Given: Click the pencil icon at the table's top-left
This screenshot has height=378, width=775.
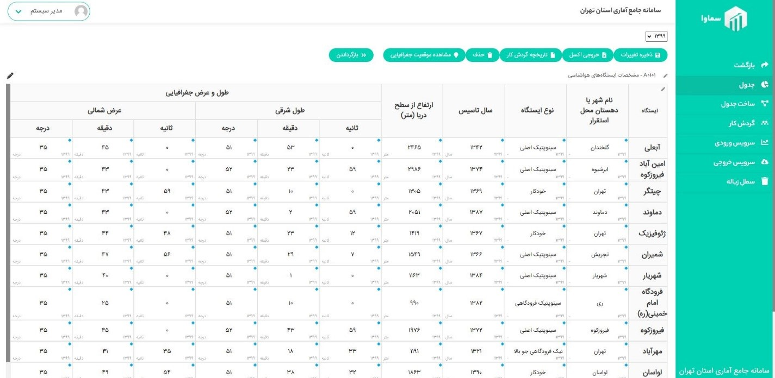Looking at the screenshot, I should [x=10, y=75].
